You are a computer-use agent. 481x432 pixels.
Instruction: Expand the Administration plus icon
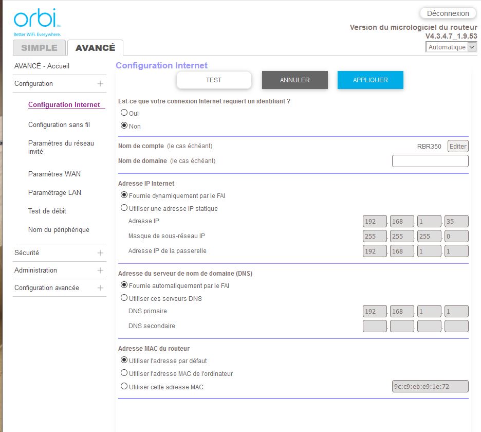(x=100, y=271)
